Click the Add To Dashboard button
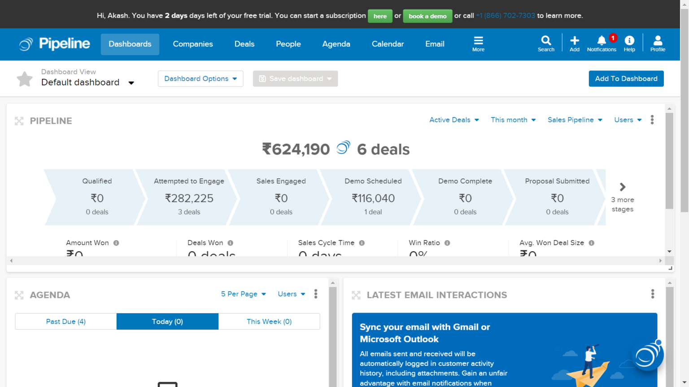This screenshot has width=689, height=387. (626, 79)
